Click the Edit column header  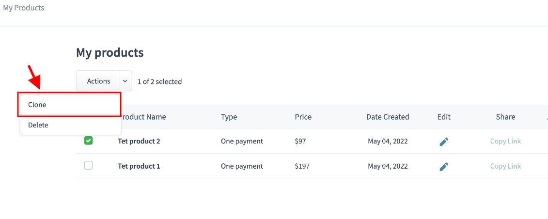tap(444, 117)
